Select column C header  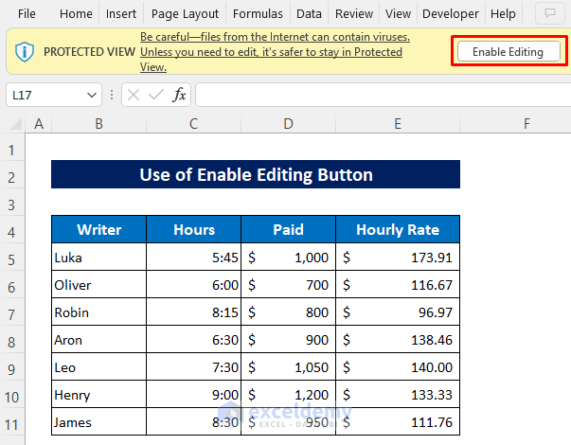[193, 124]
